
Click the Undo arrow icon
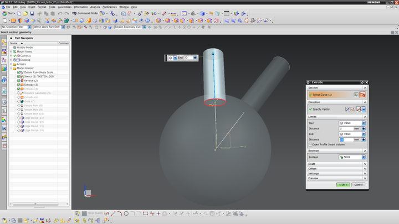tap(60, 13)
